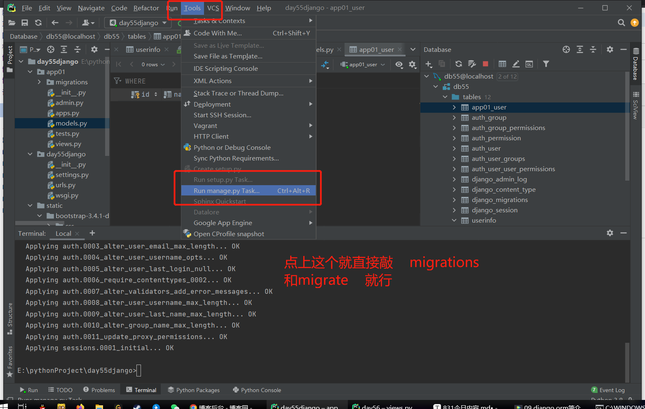Collapse the tables node in Database tree
This screenshot has width=645, height=409.
pyautogui.click(x=445, y=97)
